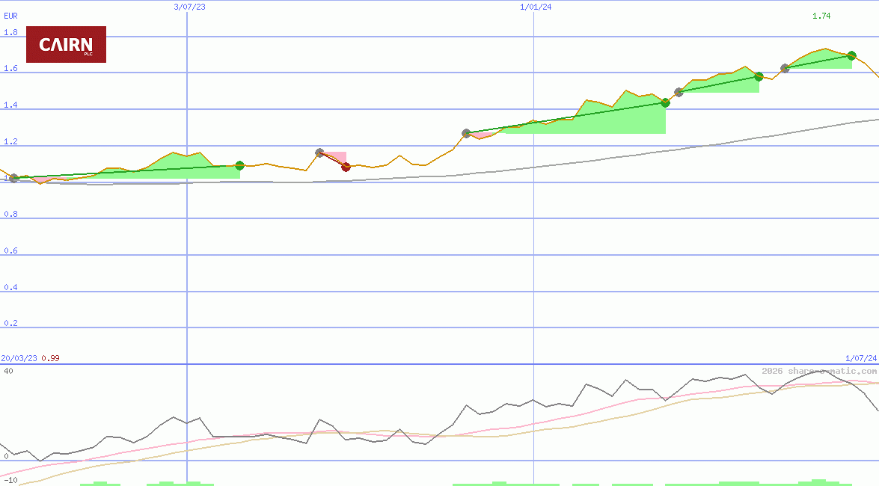Select the green marker ending the first uptrend

[x=239, y=166]
